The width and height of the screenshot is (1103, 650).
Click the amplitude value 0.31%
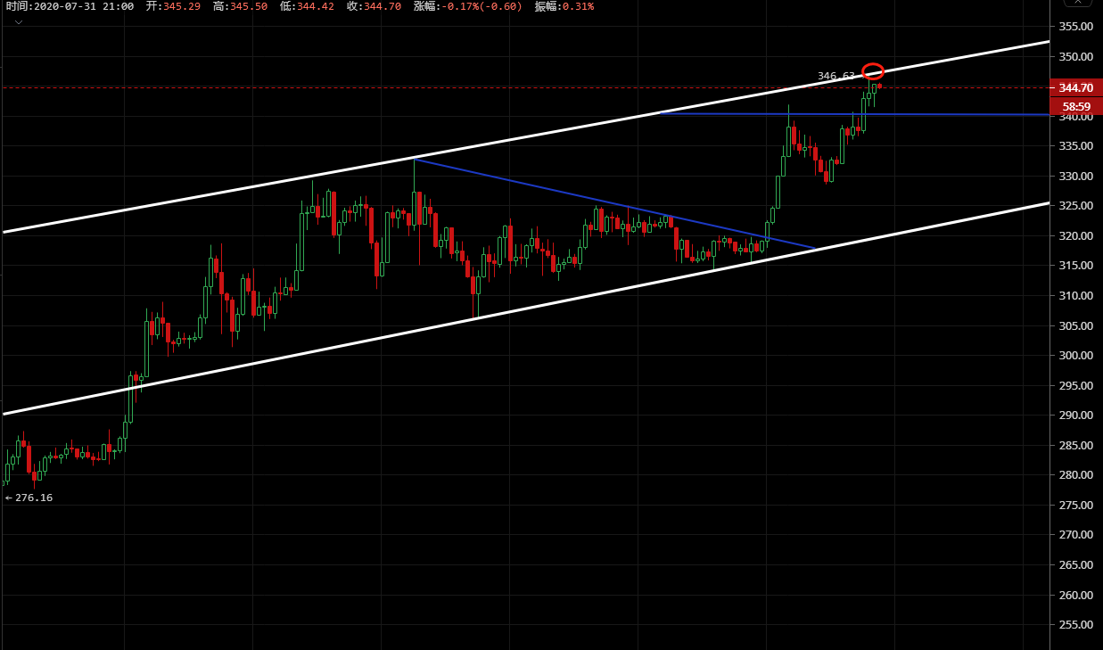[578, 6]
